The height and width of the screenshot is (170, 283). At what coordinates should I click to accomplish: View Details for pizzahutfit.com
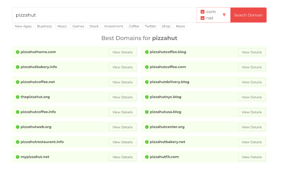(252, 157)
